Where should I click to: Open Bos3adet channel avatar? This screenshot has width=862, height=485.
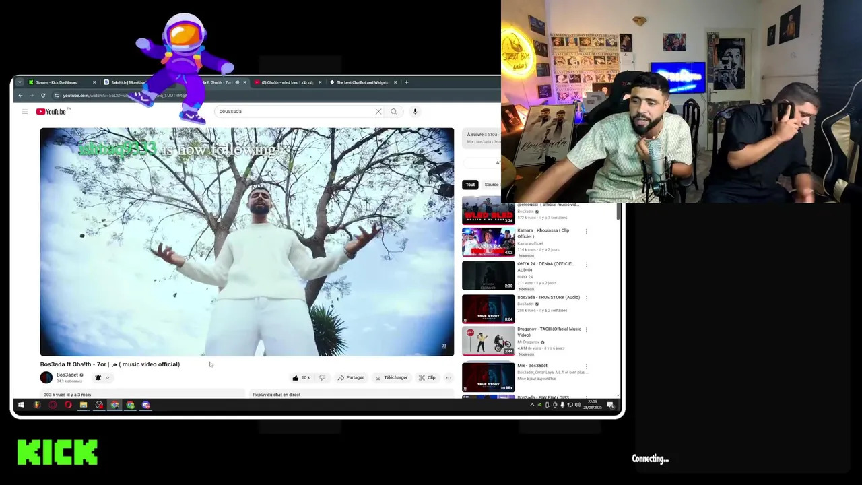pos(46,378)
